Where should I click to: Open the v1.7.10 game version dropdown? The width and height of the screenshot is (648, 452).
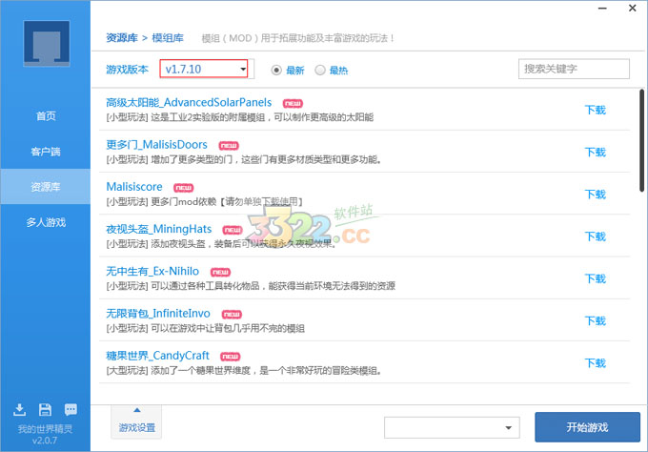tap(204, 69)
